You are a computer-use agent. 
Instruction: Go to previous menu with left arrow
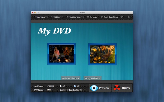click(122, 17)
